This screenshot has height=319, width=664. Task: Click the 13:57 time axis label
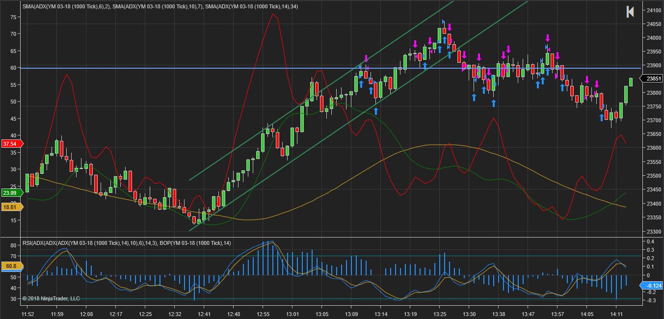[x=558, y=314]
